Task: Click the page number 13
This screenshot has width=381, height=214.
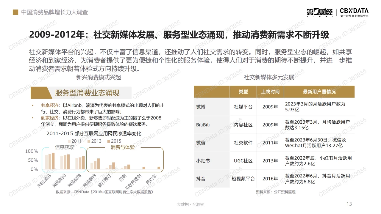Action: tap(349, 204)
